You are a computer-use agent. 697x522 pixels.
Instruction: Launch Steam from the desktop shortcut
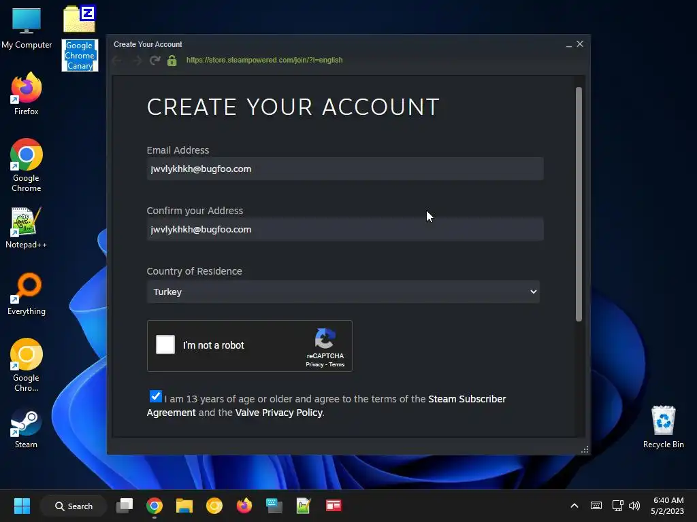[27, 429]
